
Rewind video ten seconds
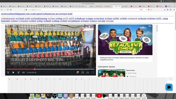point(8,73)
